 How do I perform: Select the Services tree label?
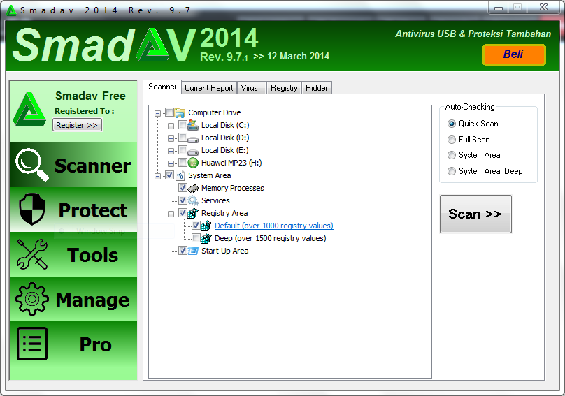[215, 200]
